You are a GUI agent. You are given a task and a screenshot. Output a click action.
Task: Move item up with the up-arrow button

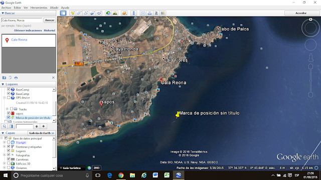point(37,126)
